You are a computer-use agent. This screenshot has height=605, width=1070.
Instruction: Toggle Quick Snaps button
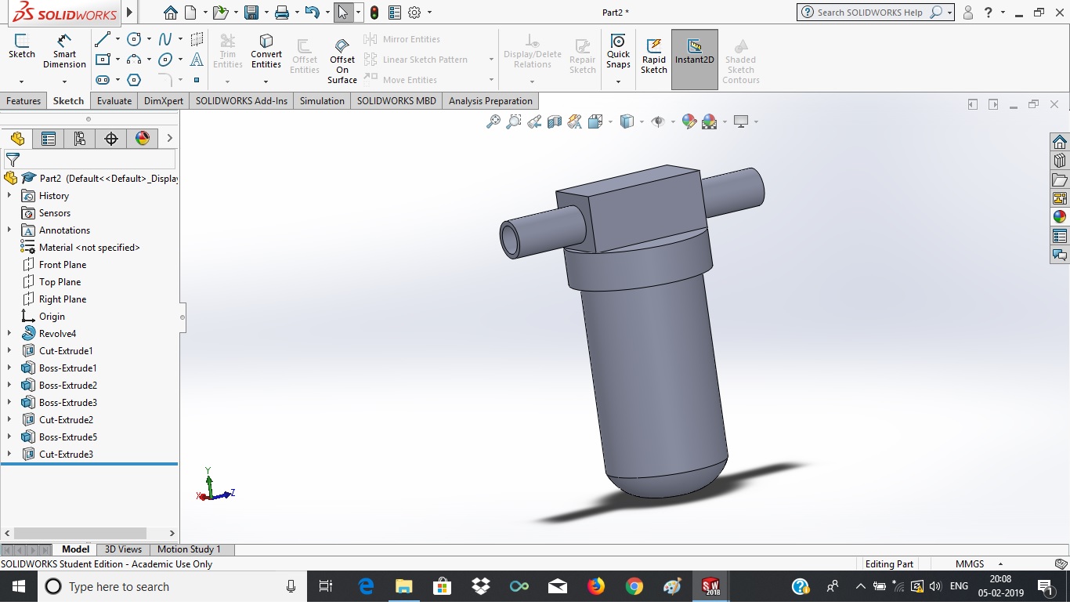(618, 50)
